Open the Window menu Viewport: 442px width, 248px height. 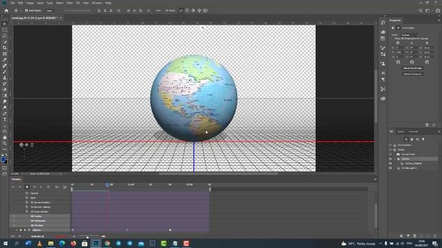click(x=97, y=3)
